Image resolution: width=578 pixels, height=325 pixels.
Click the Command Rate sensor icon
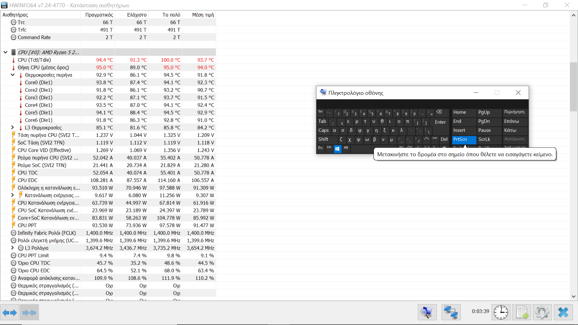(x=14, y=37)
